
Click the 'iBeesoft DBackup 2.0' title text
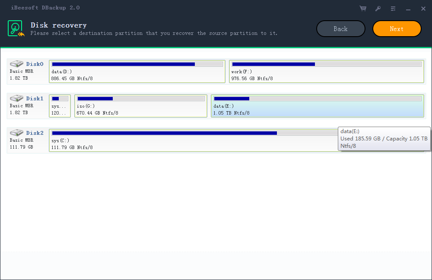45,8
